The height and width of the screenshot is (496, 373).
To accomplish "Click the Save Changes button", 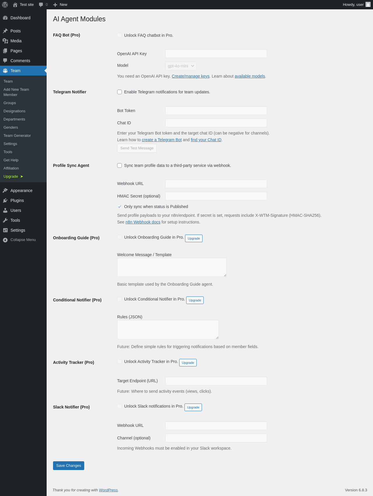I will click(x=68, y=466).
